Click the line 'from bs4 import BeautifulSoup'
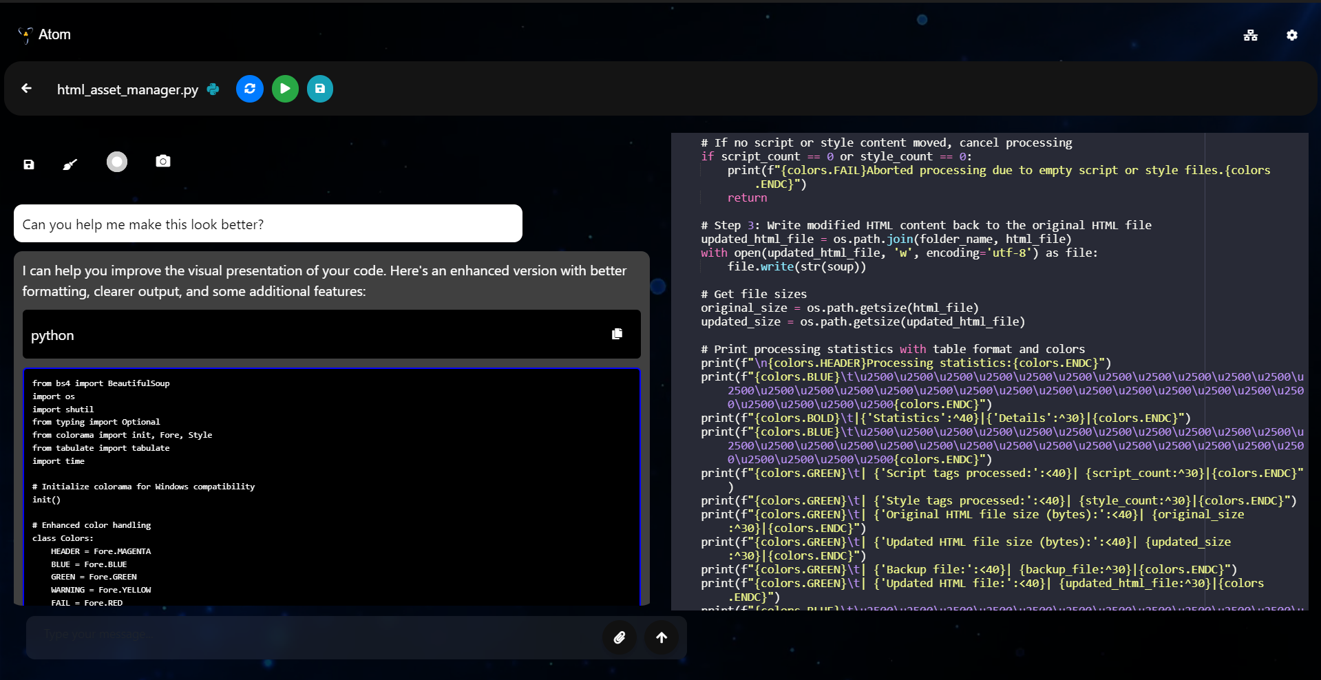The width and height of the screenshot is (1321, 680). [x=101, y=383]
